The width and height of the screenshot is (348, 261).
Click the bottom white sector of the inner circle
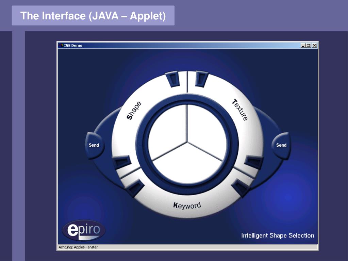coord(187,164)
